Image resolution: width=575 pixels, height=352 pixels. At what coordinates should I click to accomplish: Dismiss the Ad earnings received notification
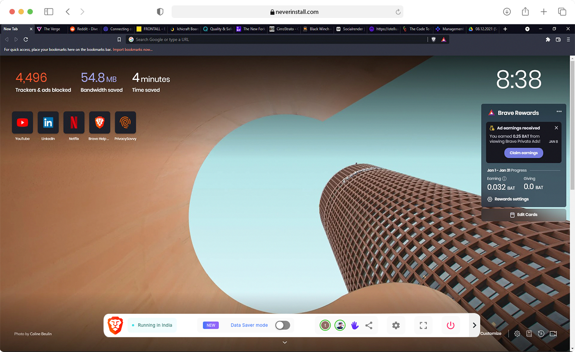pyautogui.click(x=556, y=128)
